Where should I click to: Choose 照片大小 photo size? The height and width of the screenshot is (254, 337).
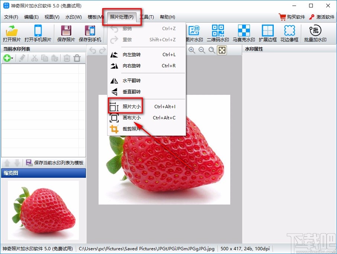[147, 107]
